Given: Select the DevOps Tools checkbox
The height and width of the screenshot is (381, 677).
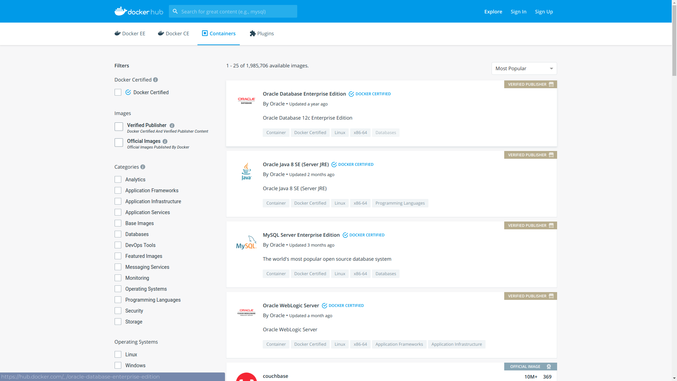Looking at the screenshot, I should click(x=118, y=245).
